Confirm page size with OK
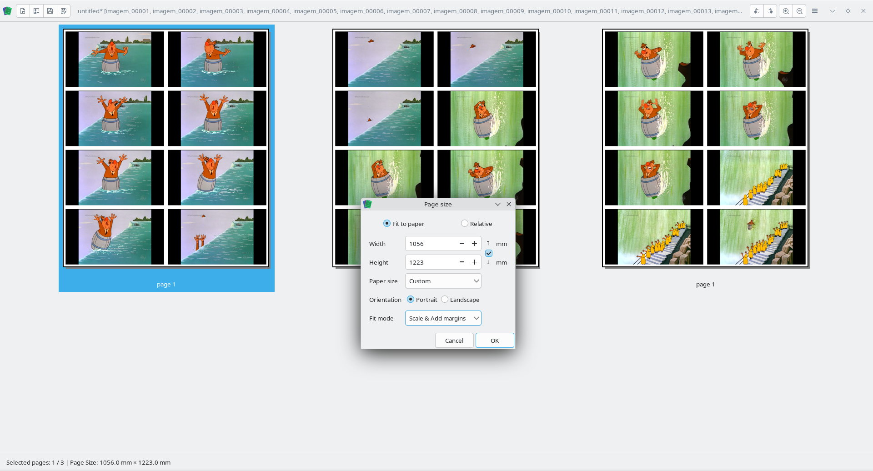This screenshot has width=873, height=471. 495,340
